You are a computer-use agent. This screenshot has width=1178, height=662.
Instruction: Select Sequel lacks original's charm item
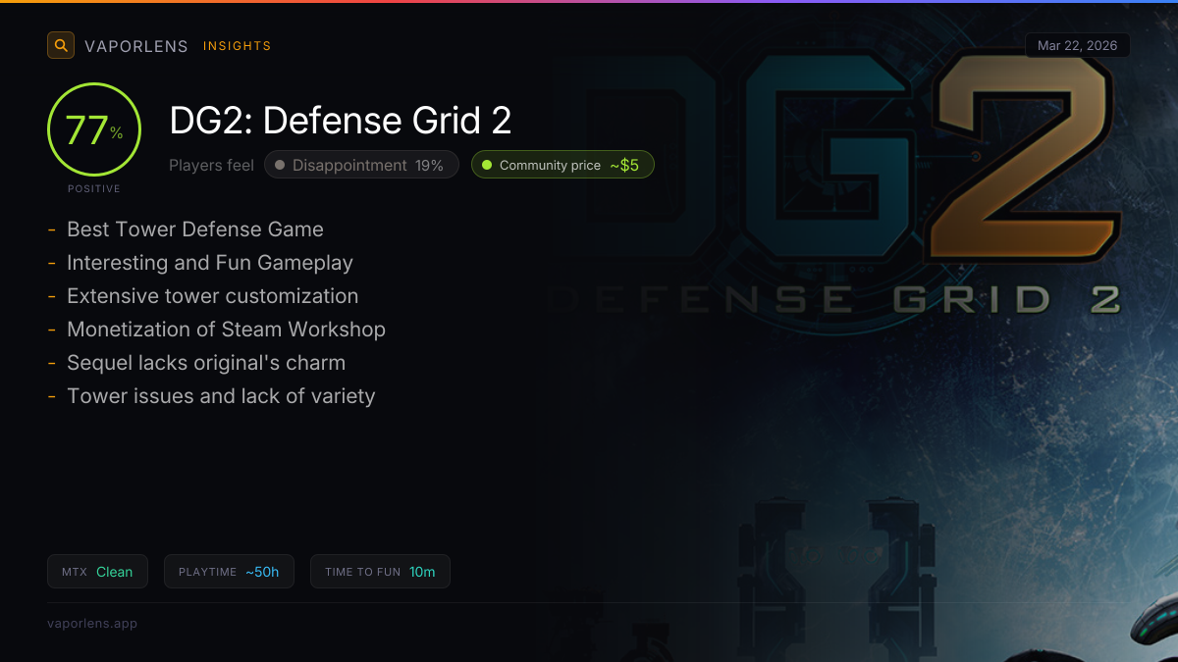pos(206,363)
